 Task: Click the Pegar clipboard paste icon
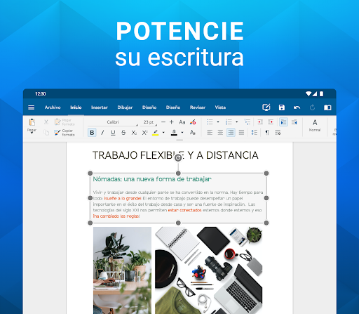pyautogui.click(x=32, y=122)
